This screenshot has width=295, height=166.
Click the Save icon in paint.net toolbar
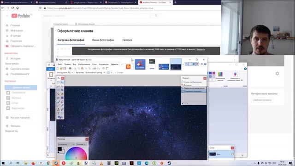65,68
